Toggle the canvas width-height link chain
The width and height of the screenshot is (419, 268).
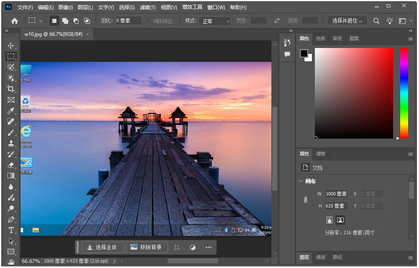click(x=305, y=200)
